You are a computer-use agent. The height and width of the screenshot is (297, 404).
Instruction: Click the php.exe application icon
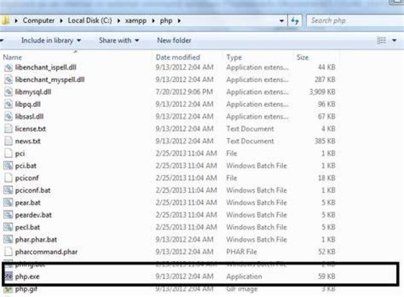(8, 276)
